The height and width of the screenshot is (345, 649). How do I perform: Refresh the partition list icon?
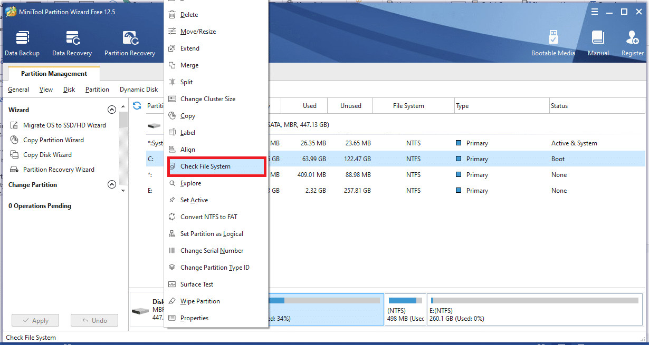tap(137, 106)
